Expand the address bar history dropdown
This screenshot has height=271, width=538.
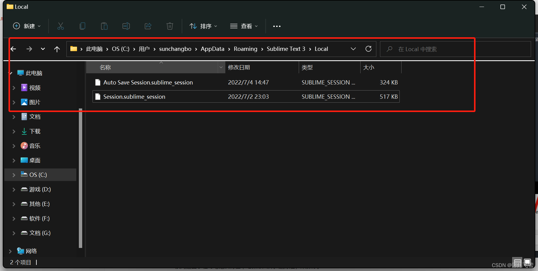point(353,49)
